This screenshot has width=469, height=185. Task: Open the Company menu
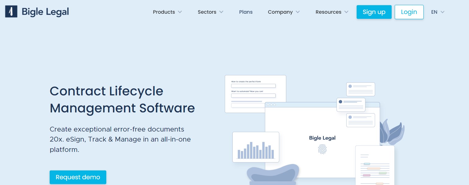pos(284,12)
